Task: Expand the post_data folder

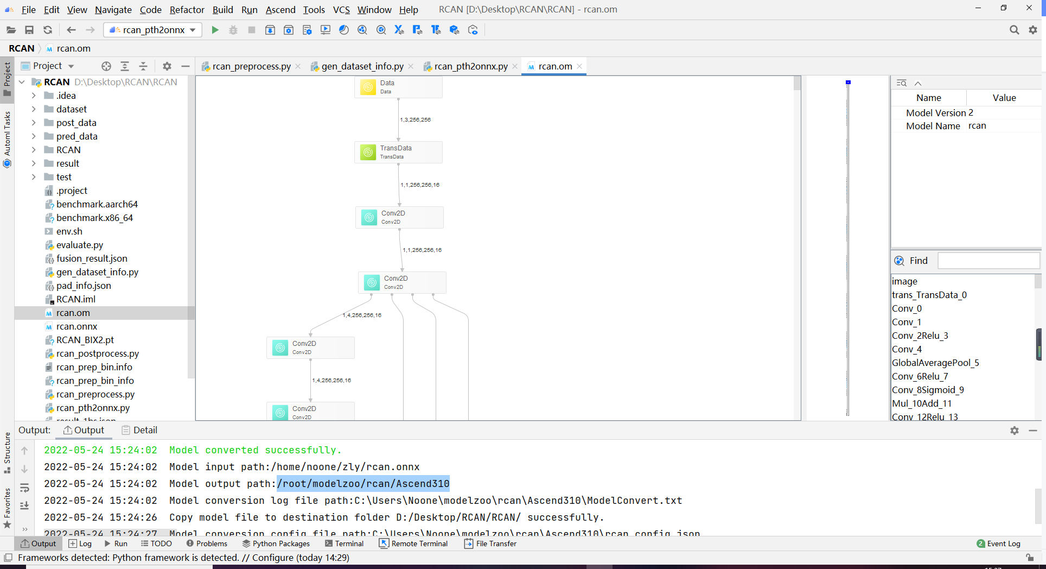Action: click(34, 123)
